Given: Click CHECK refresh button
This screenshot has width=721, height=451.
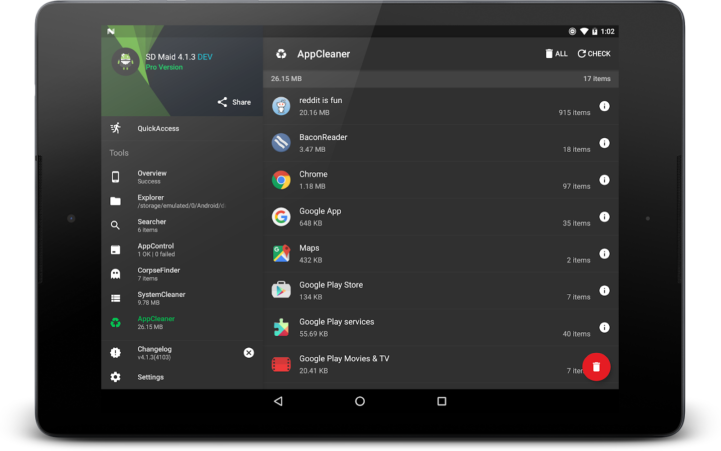Looking at the screenshot, I should pyautogui.click(x=594, y=54).
